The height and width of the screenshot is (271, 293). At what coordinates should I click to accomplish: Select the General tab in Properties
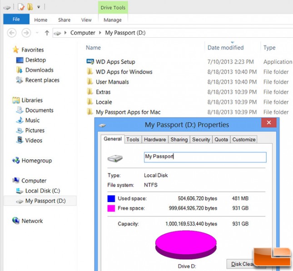pyautogui.click(x=113, y=139)
